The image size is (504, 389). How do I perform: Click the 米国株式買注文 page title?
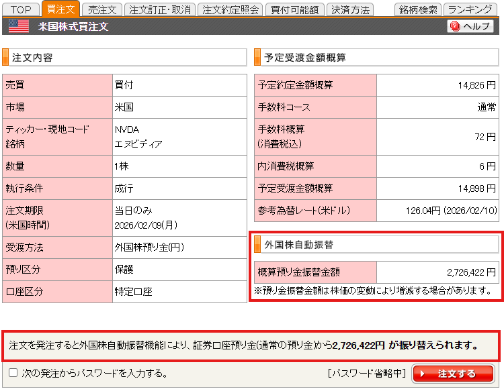[x=73, y=27]
